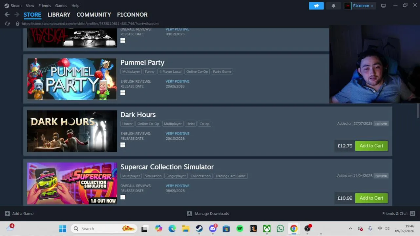This screenshot has width=420, height=236.
Task: Click Dark Hours' Multiplayer tag
Action: pos(173,124)
